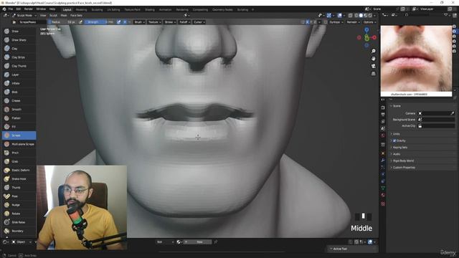Select the Grab brush
The height and width of the screenshot is (258, 459).
[x=19, y=161]
